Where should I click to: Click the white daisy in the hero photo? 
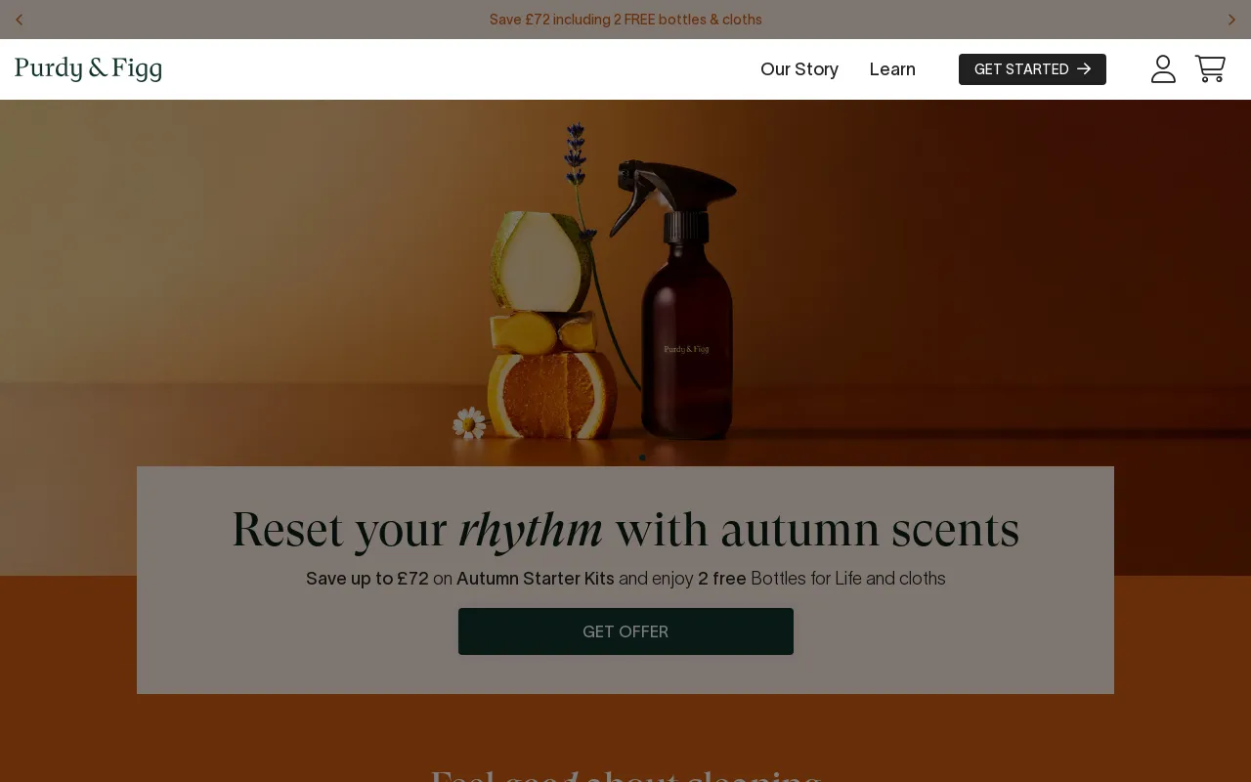coord(469,423)
